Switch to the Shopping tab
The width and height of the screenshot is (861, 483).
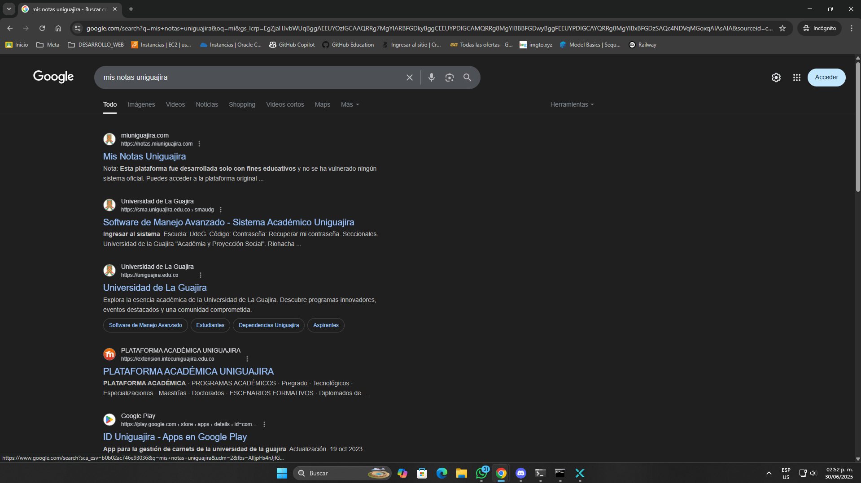242,104
